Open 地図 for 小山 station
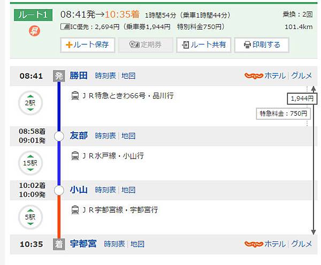321x265 pixels. click(x=128, y=190)
